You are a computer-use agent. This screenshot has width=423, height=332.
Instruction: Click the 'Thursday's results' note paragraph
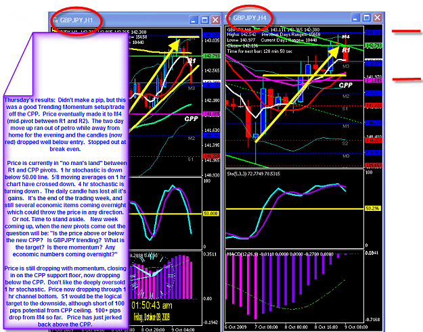[x=65, y=124]
